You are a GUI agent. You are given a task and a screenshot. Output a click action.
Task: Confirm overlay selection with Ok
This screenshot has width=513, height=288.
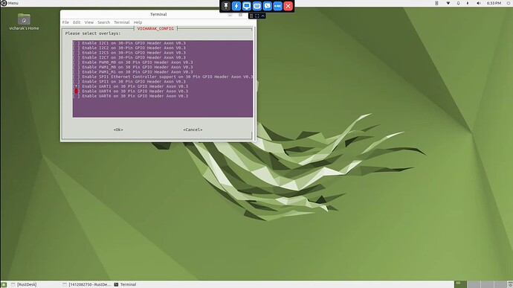tap(118, 129)
